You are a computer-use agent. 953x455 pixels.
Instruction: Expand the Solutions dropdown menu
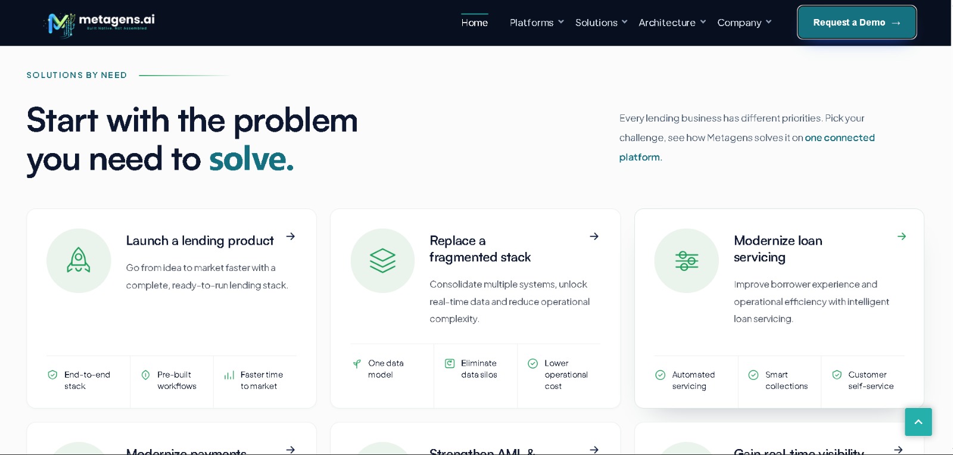coord(601,23)
